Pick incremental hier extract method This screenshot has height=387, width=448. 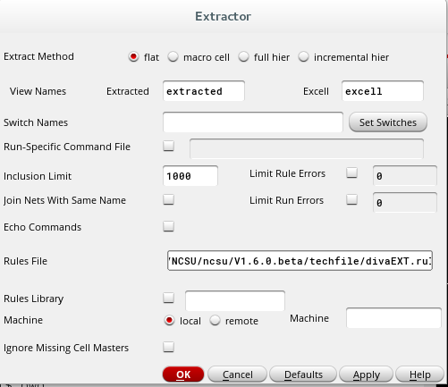(303, 56)
